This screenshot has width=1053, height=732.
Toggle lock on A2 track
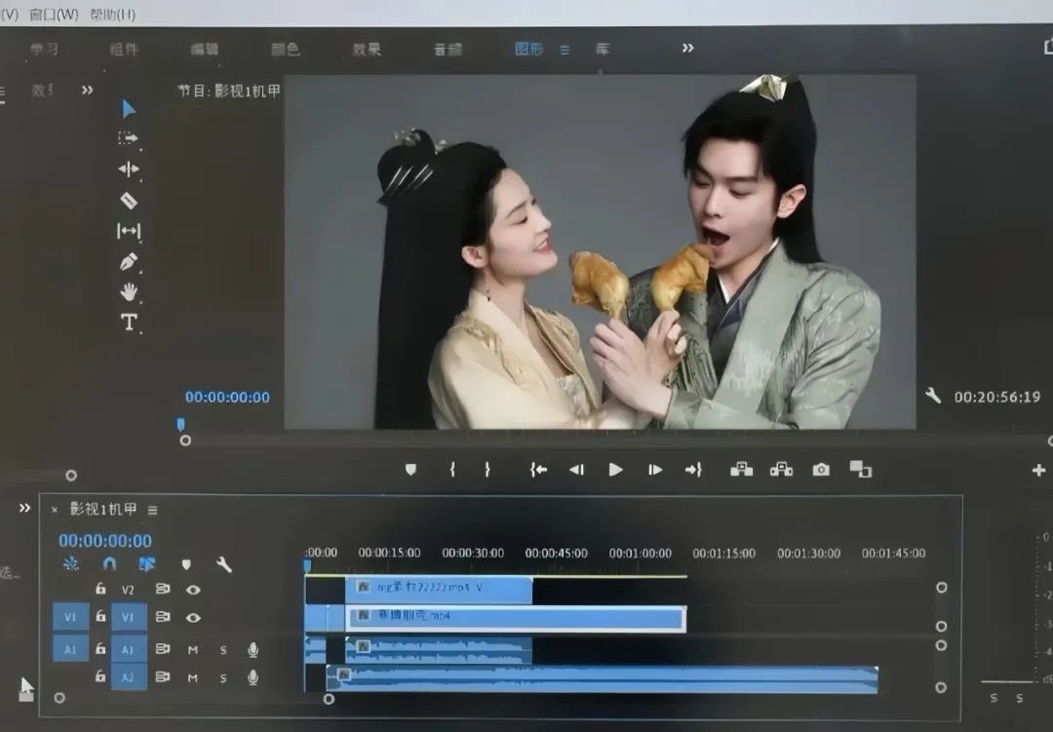(x=100, y=675)
